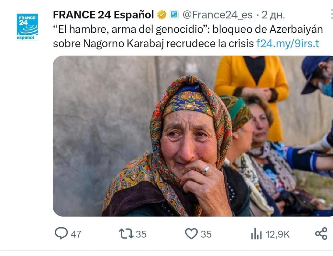Open the FRANCE 24 español profile avatar
333x256 pixels.
click(x=27, y=27)
